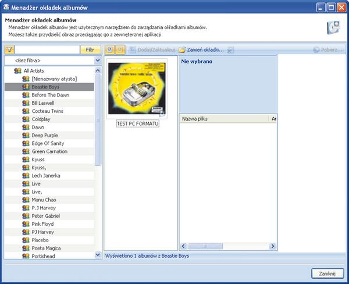Image resolution: width=349 pixels, height=284 pixels.
Task: Select Poeta Magica artist
Action: [x=46, y=248]
